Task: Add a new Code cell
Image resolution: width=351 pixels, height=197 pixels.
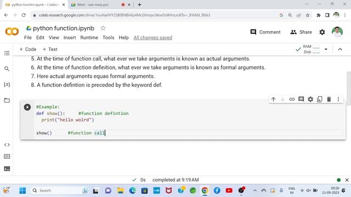Action: tap(28, 49)
